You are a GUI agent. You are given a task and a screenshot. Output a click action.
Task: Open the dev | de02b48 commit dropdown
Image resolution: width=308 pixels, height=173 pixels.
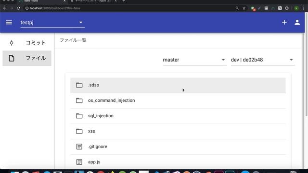coord(263,60)
